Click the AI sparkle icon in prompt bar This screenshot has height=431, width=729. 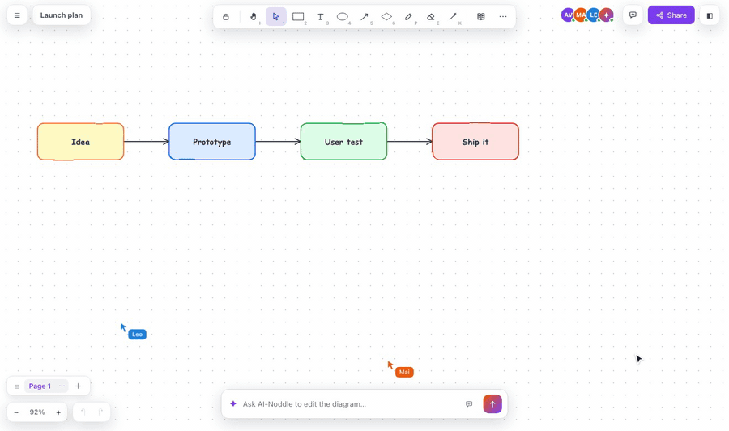[x=233, y=403]
